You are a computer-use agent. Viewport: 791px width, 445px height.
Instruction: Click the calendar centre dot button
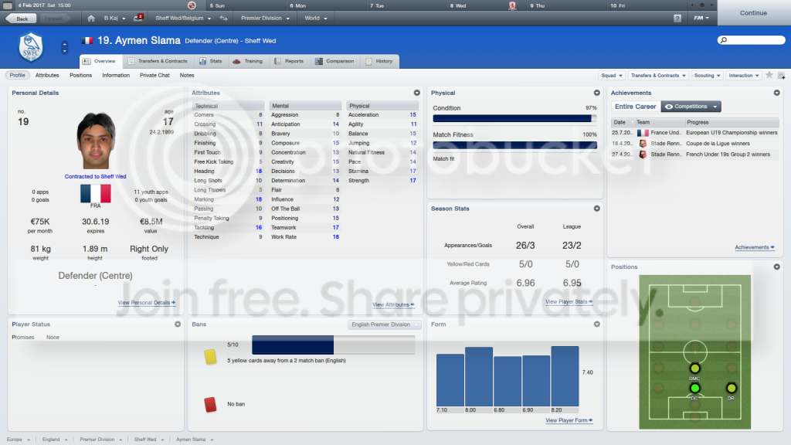(x=701, y=5)
